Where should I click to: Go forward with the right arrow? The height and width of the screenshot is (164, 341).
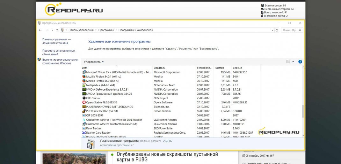pyautogui.click(x=47, y=30)
